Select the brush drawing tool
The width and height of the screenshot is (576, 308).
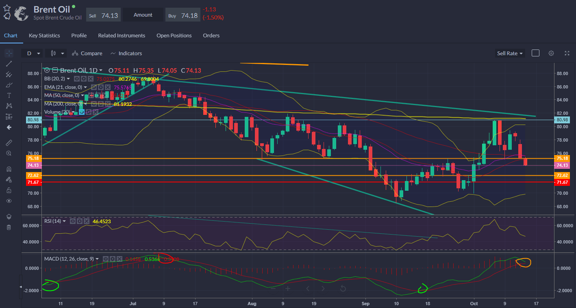[9, 85]
